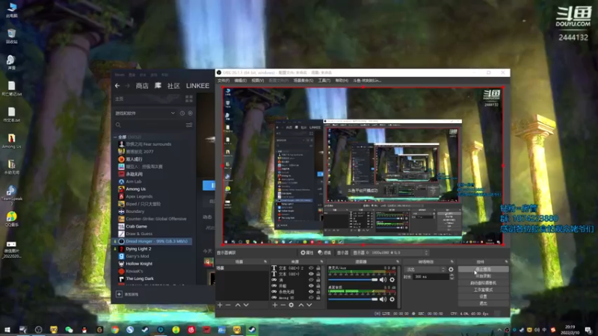The width and height of the screenshot is (598, 336).
Task: Click 启动虚拟摄像机 virtual camera button
Action: (483, 283)
